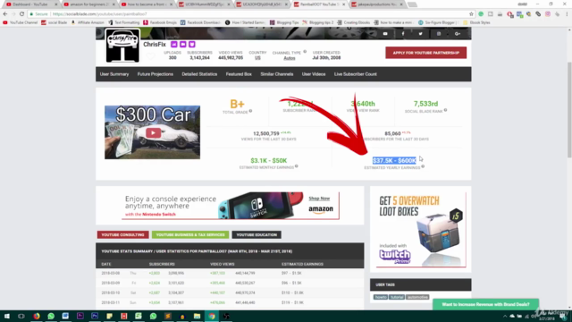This screenshot has height=322, width=572.
Task: Open the Affiliate Amazon bookmark
Action: [x=88, y=22]
